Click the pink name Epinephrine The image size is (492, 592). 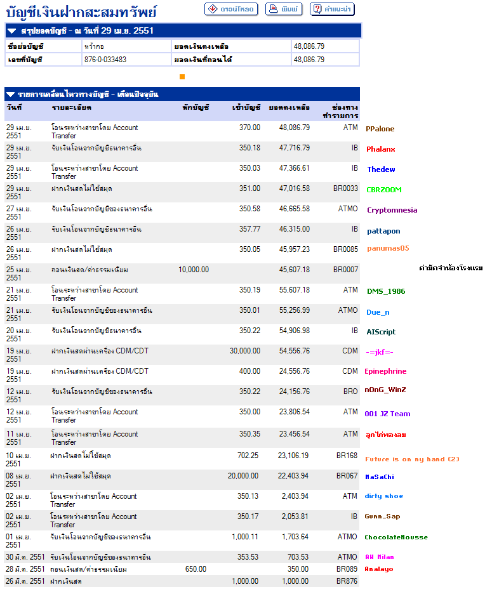point(385,372)
